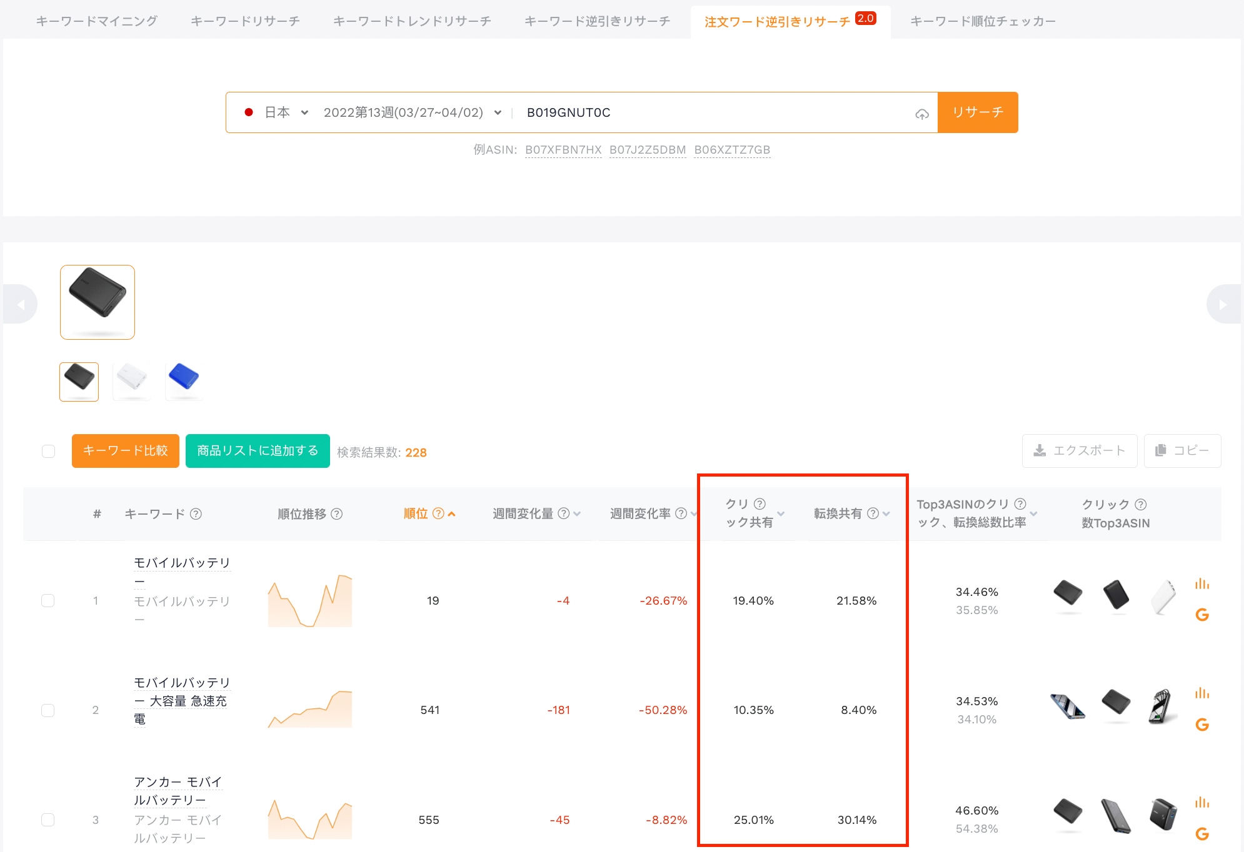Click the left carousel arrow
The image size is (1244, 852).
click(21, 304)
